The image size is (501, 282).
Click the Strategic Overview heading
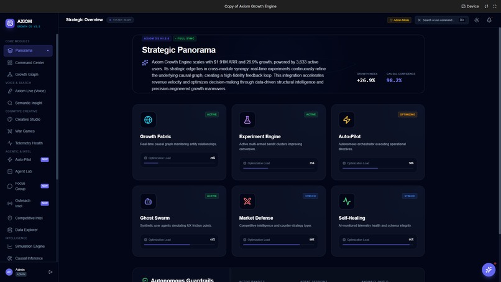pos(85,20)
